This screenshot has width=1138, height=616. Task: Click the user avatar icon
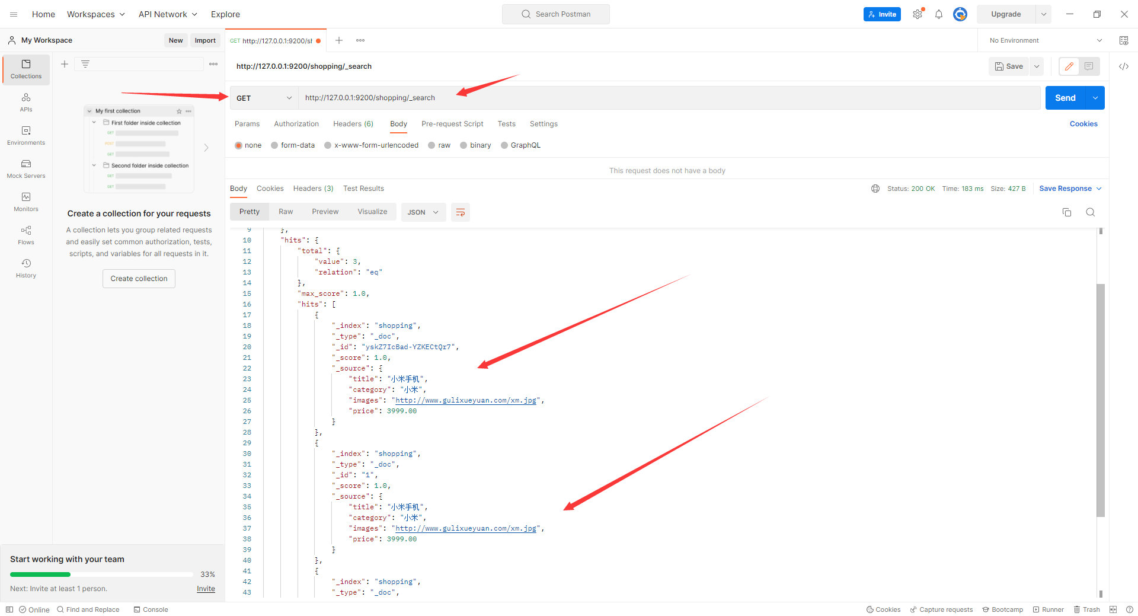point(960,14)
